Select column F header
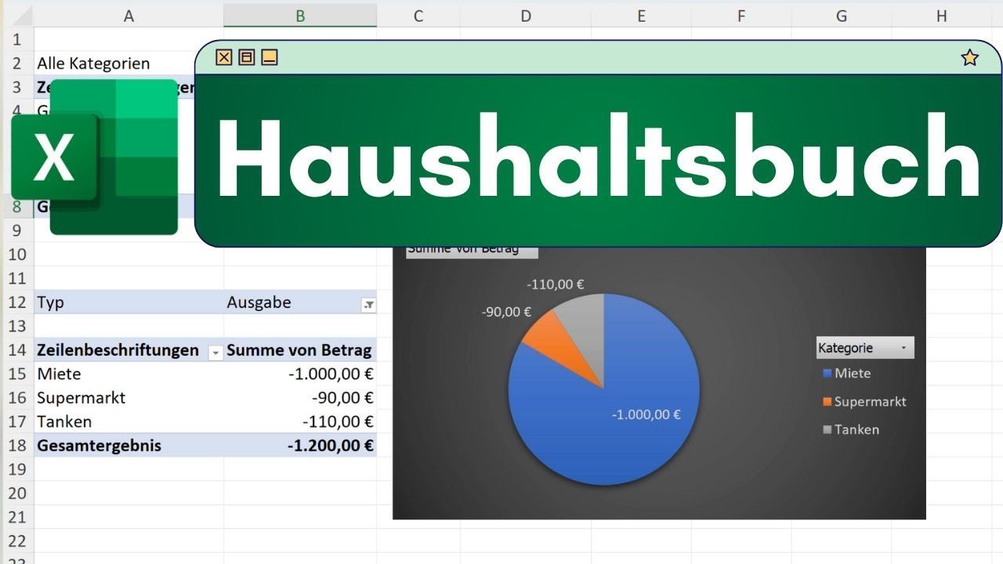 [741, 16]
